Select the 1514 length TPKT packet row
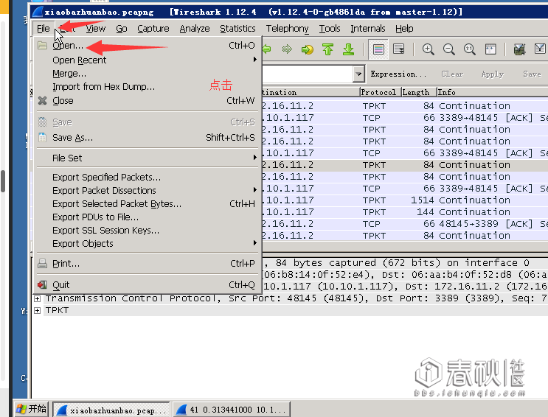 tap(405, 200)
